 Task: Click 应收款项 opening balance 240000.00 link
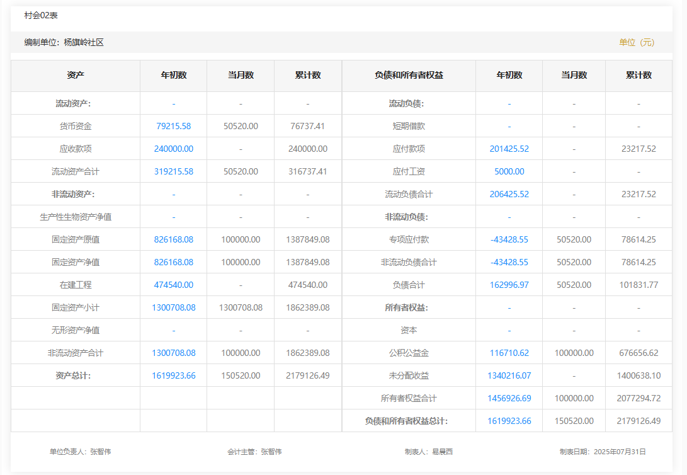173,149
